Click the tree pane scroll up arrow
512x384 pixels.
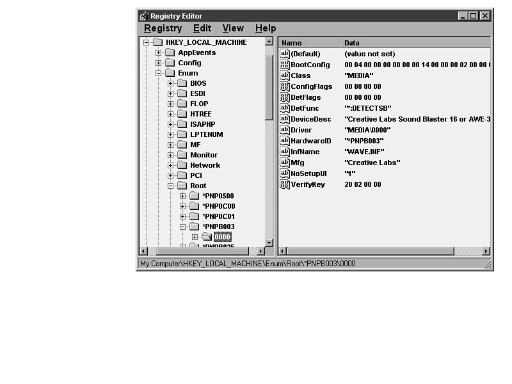(x=269, y=42)
